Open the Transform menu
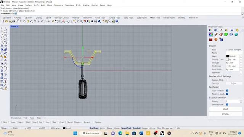Image resolution: width=244 pixels, height=137 pixels. coord(69,5)
